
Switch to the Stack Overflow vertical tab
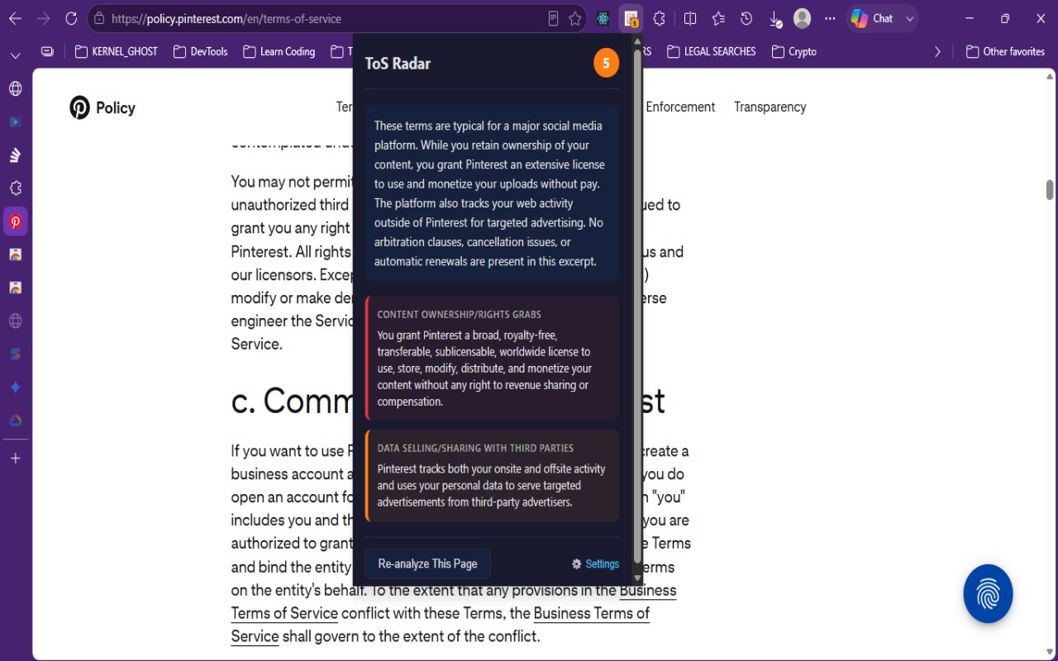click(15, 155)
